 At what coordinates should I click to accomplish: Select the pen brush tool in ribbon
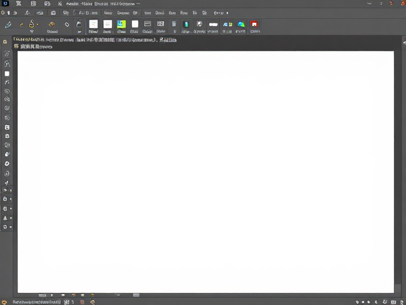click(x=8, y=25)
